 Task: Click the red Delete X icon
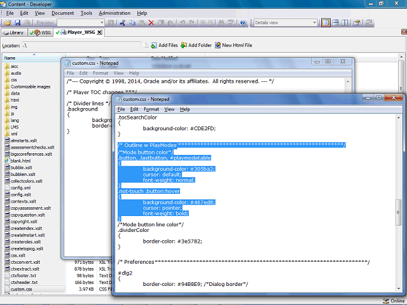coord(151,23)
